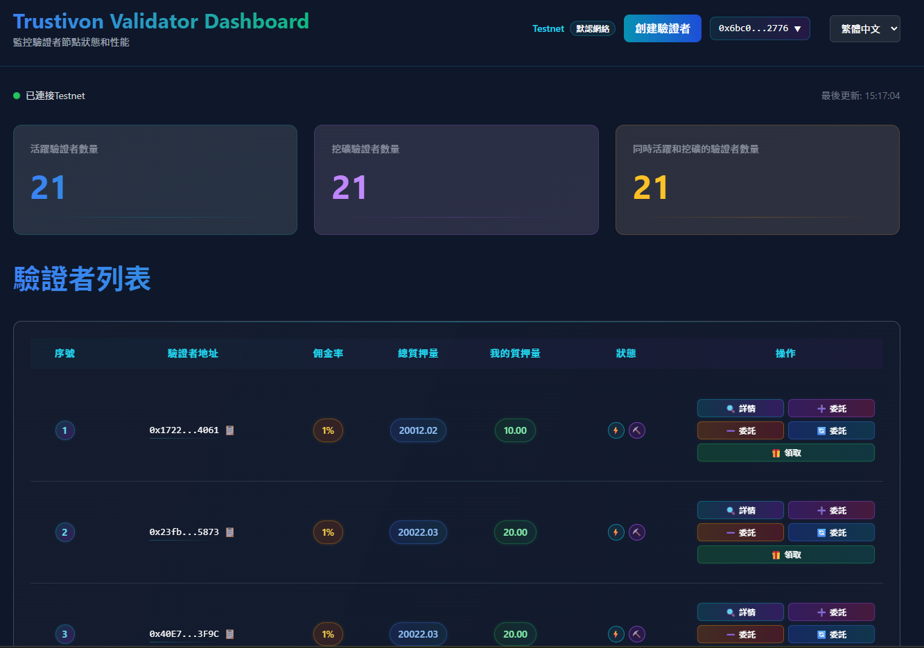Open the 繁體中文 language selector
Image resolution: width=924 pixels, height=648 pixels.
[x=864, y=29]
